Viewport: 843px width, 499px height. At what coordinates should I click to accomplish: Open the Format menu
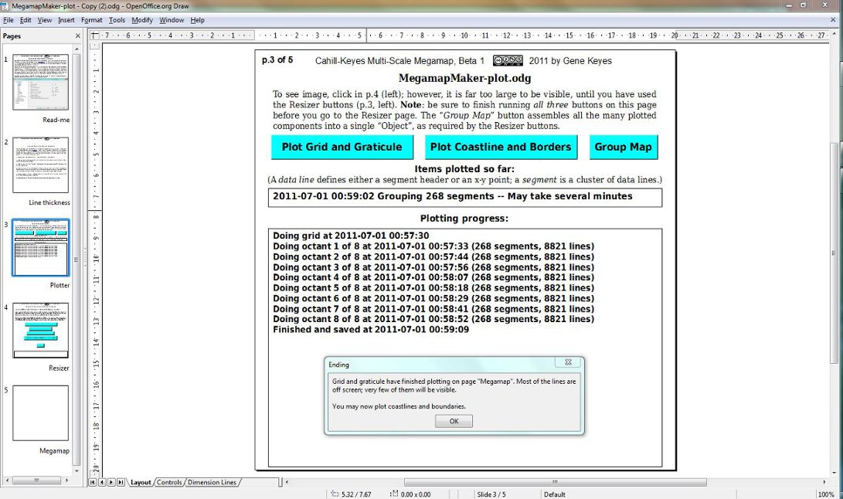[91, 20]
